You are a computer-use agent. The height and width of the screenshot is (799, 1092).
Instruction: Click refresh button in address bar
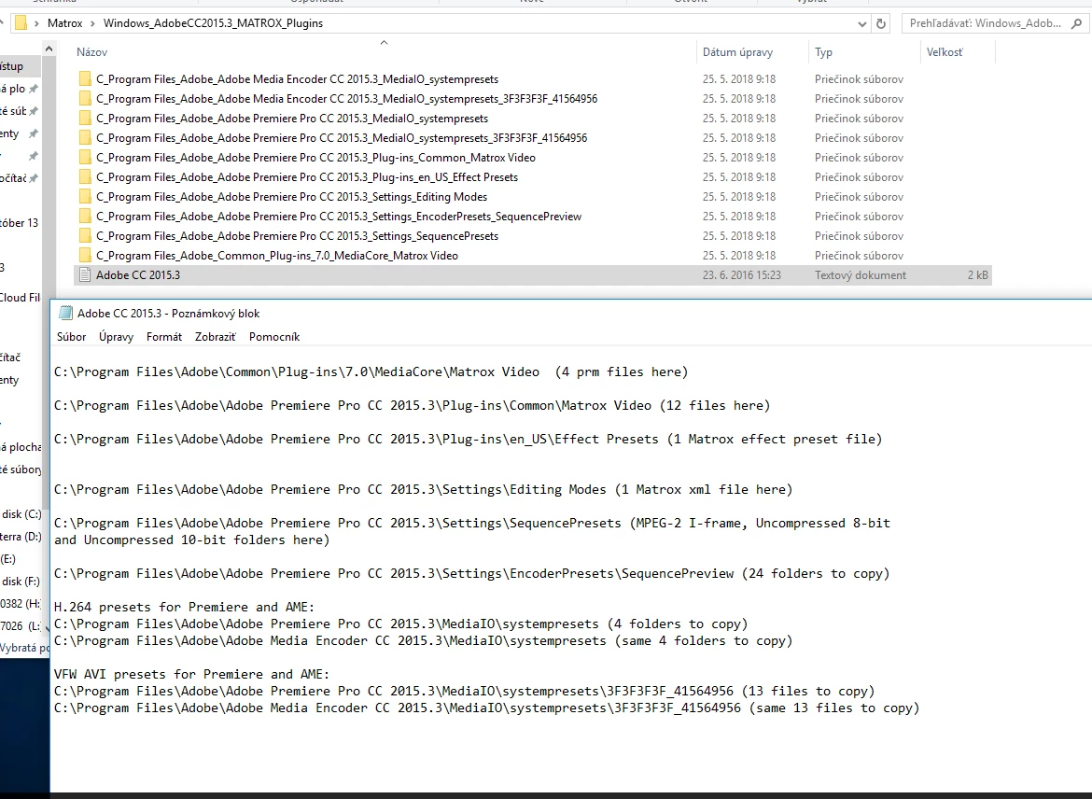(x=881, y=23)
